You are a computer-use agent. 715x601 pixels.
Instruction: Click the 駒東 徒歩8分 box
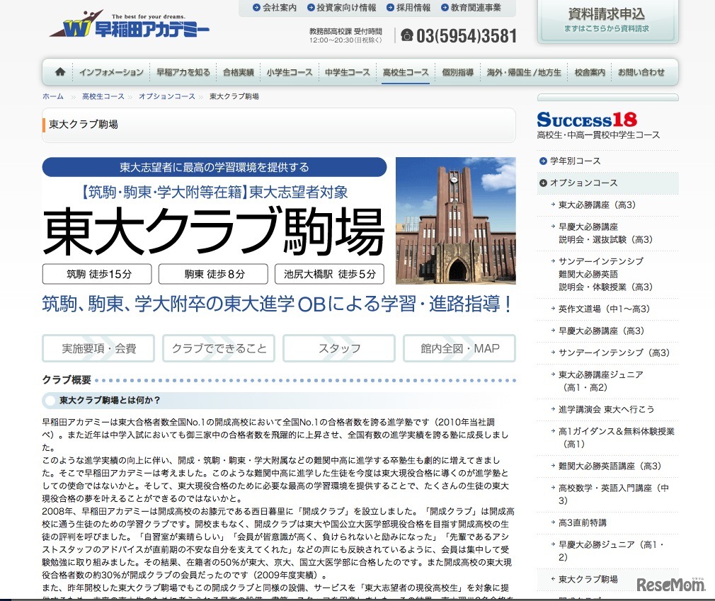click(x=213, y=274)
